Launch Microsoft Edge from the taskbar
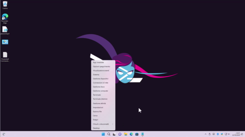The image size is (245, 137). pos(131,134)
